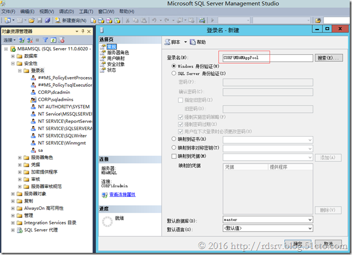Viewport: 352px width, 255px height.
Task: Click the 登录名 login name input field
Action: pyautogui.click(x=268, y=58)
